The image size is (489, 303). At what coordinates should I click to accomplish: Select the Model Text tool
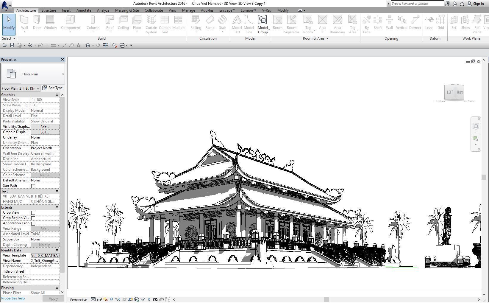pyautogui.click(x=237, y=24)
